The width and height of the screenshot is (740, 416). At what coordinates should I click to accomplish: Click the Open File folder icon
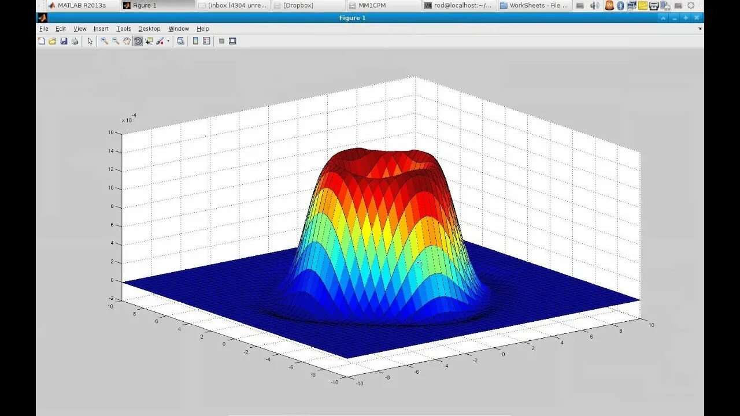(52, 41)
